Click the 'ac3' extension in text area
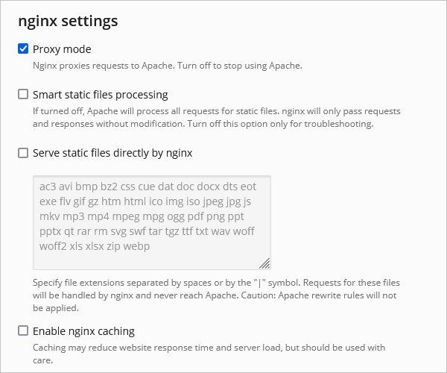The width and height of the screenshot is (447, 373). click(49, 186)
